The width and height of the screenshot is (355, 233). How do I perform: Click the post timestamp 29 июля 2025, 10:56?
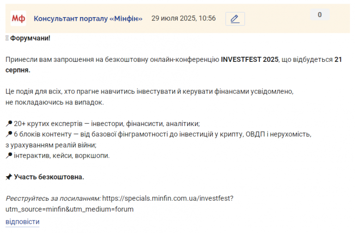tap(184, 18)
